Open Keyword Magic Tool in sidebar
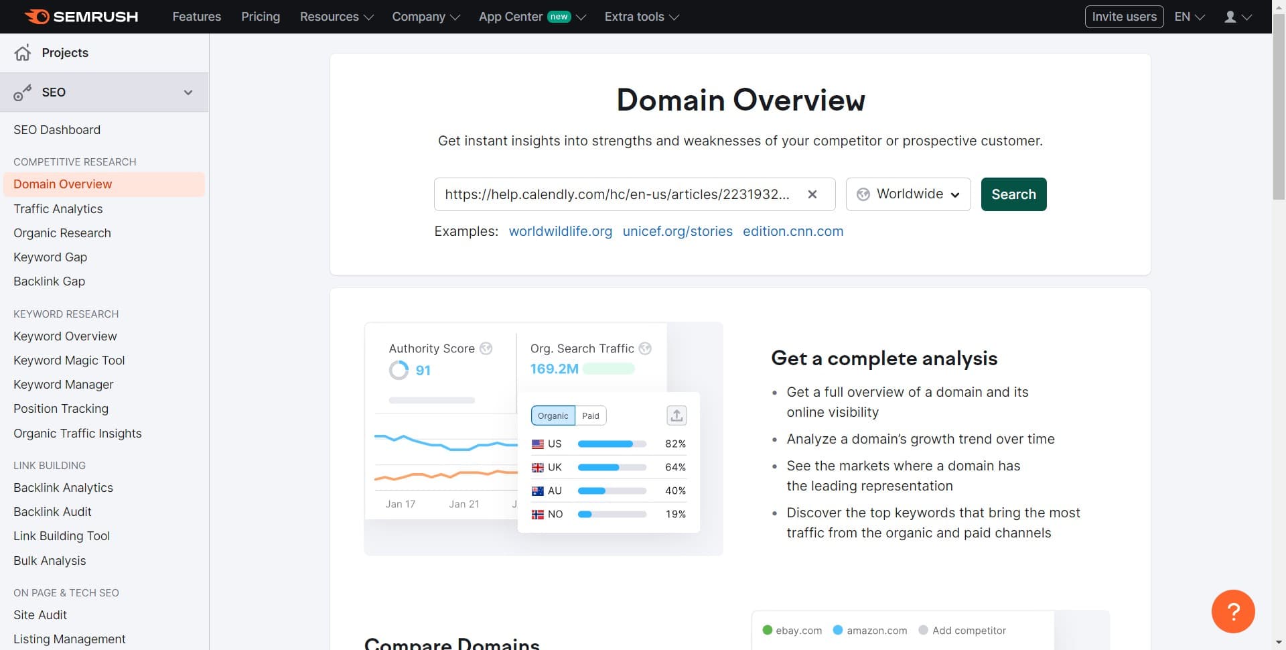This screenshot has width=1286, height=650. coord(69,361)
